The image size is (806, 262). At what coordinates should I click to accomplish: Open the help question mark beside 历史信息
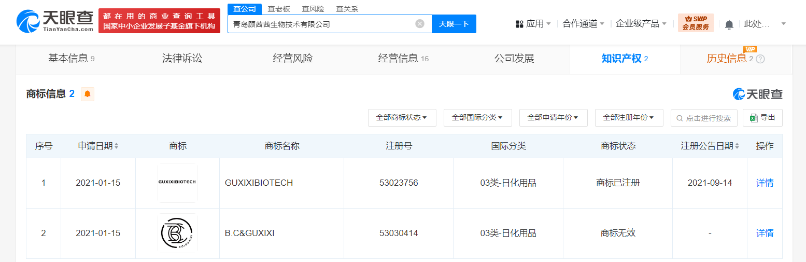760,59
